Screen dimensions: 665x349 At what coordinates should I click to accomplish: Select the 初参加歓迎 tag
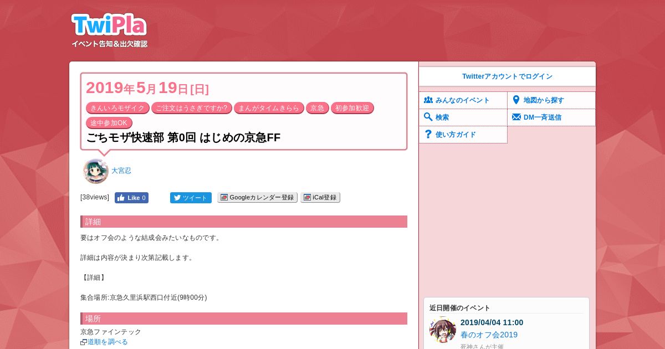(x=352, y=108)
